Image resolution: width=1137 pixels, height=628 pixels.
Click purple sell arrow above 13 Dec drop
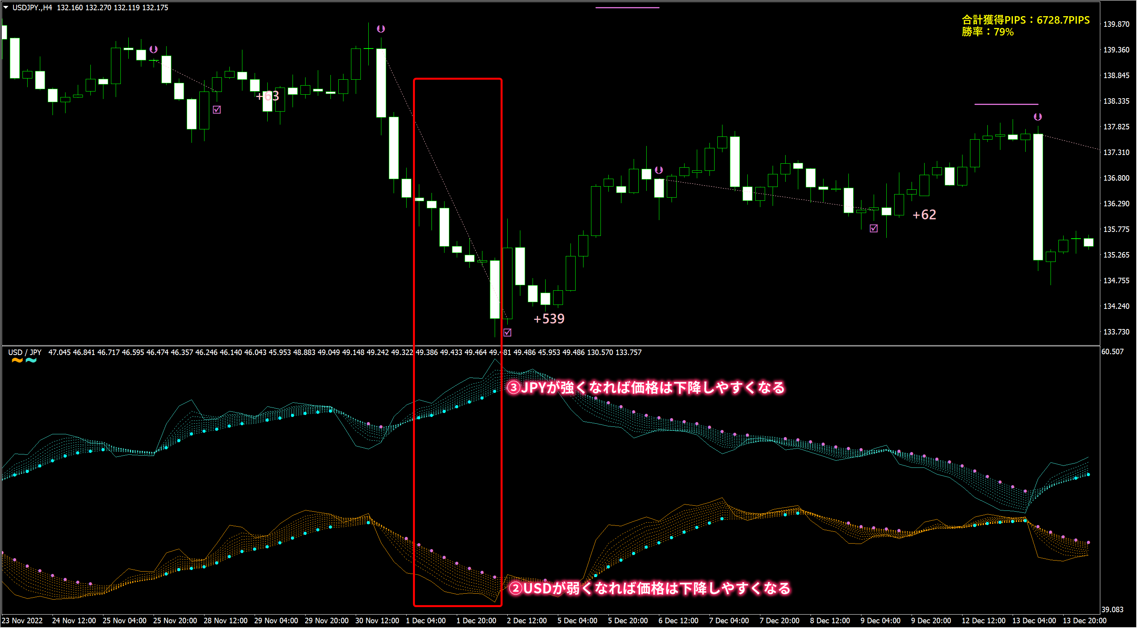[x=1038, y=116]
